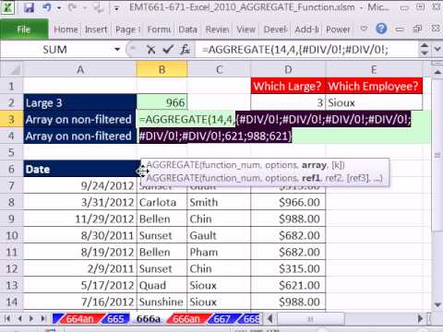Viewport: 443px width, 332px height.
Task: Click column B header
Action: (x=162, y=70)
